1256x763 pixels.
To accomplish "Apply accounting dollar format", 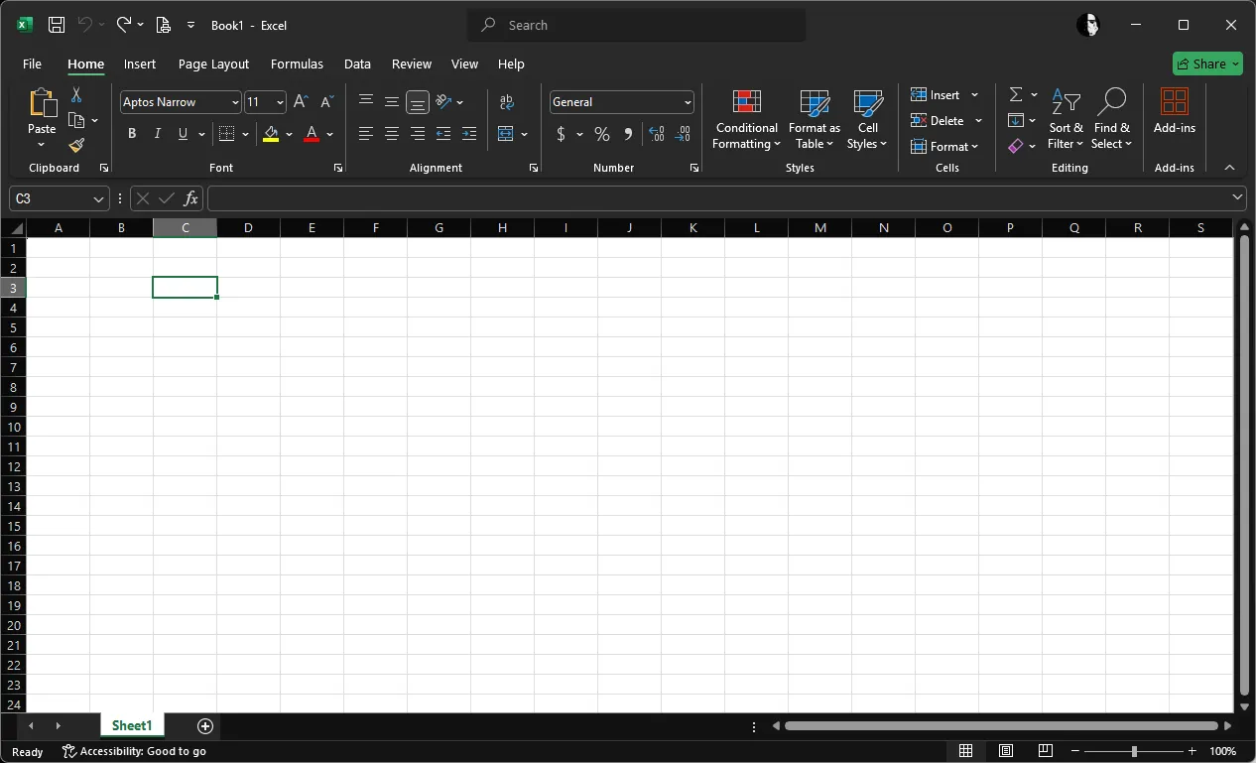I will click(x=562, y=134).
